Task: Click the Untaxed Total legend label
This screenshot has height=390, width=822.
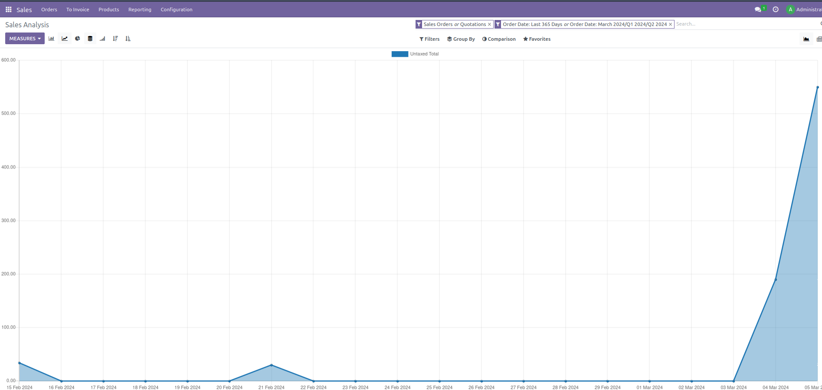Action: (x=424, y=54)
